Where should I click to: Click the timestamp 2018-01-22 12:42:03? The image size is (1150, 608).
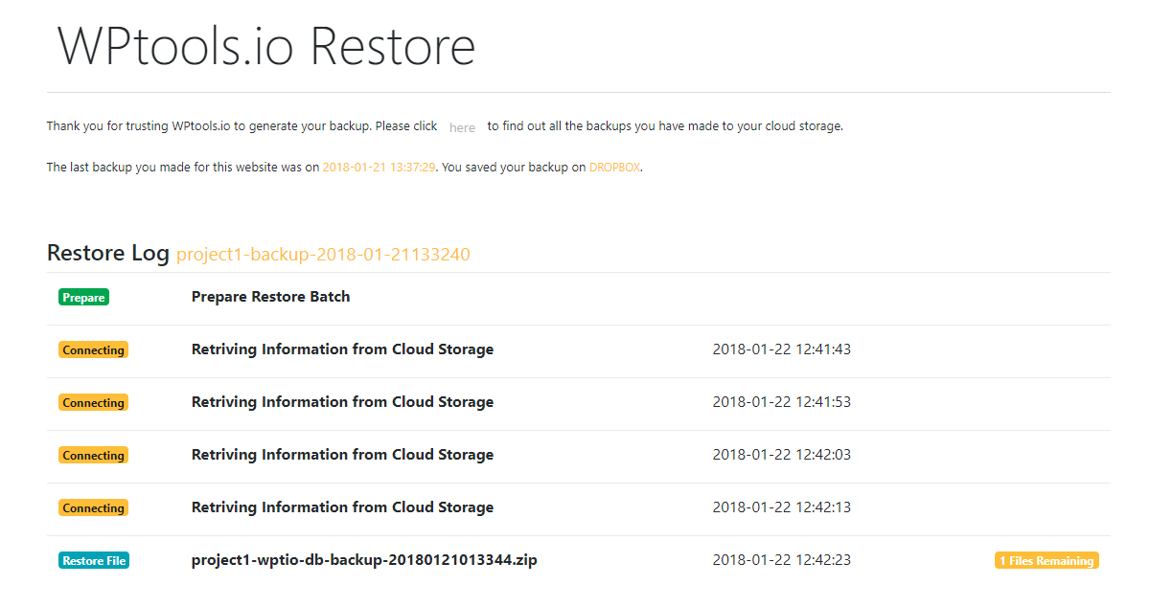[x=782, y=455]
